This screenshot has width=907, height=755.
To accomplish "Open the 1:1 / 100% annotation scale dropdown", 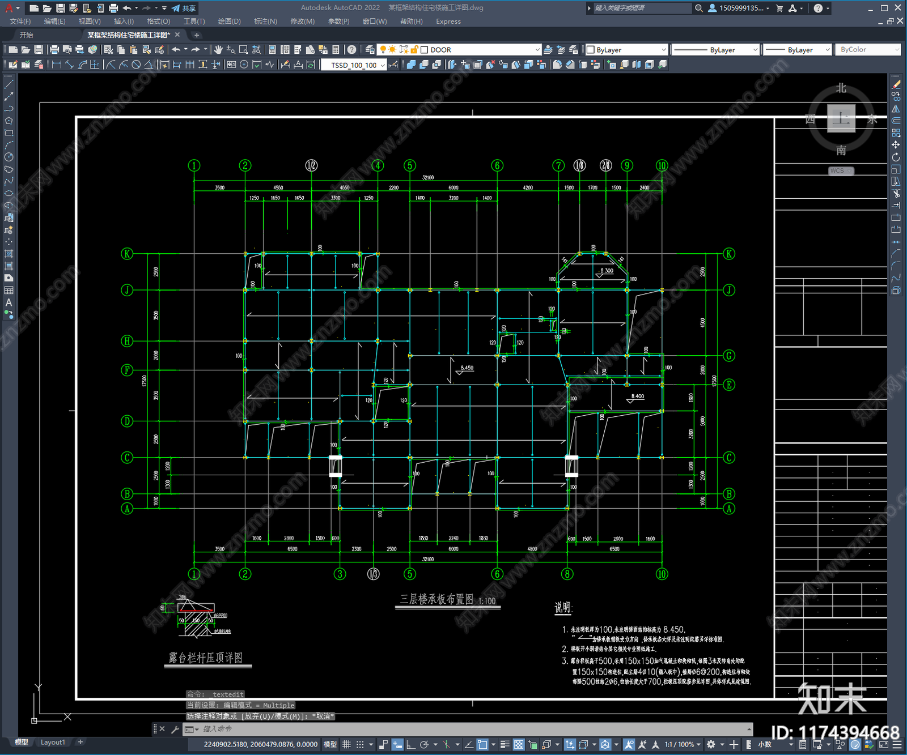I will (x=683, y=744).
